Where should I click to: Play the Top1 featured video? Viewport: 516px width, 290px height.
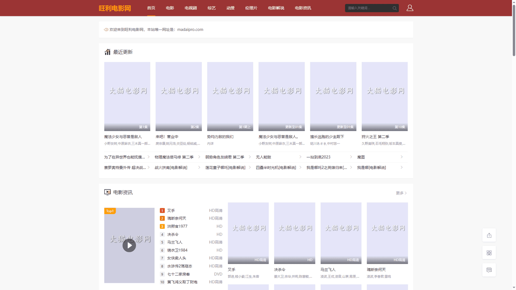click(x=129, y=246)
